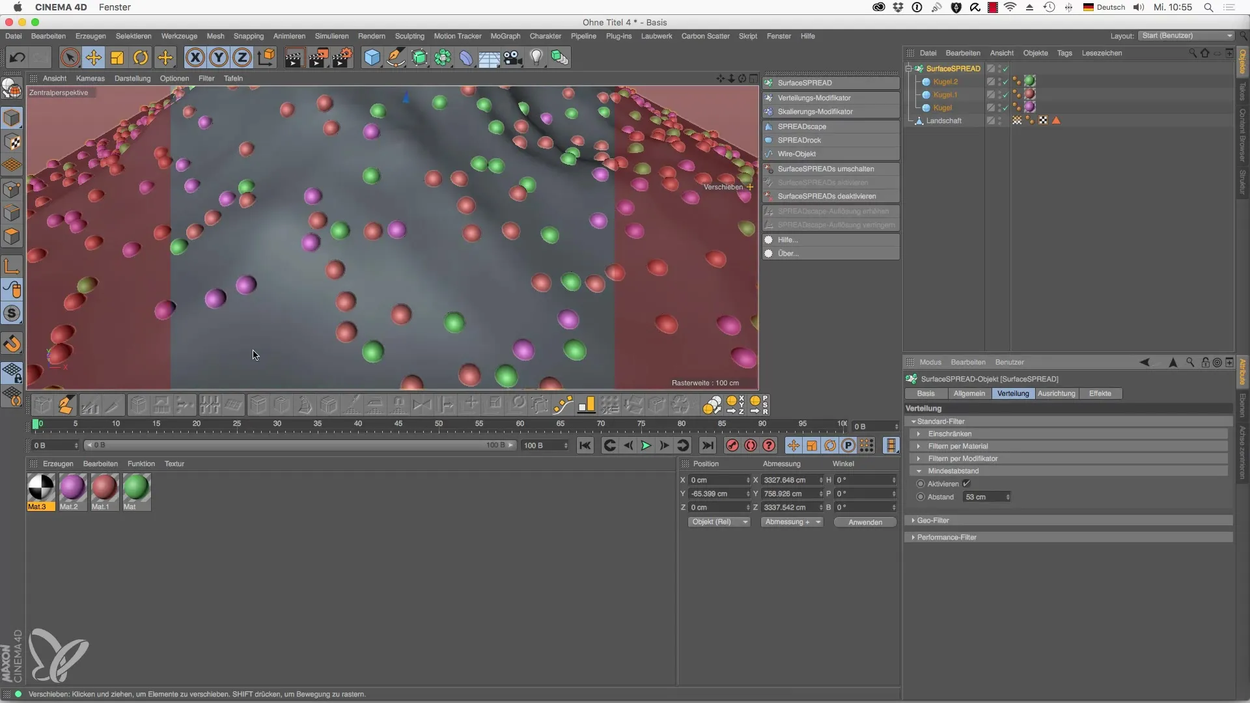
Task: Expand the Einschränken section
Action: click(x=919, y=434)
